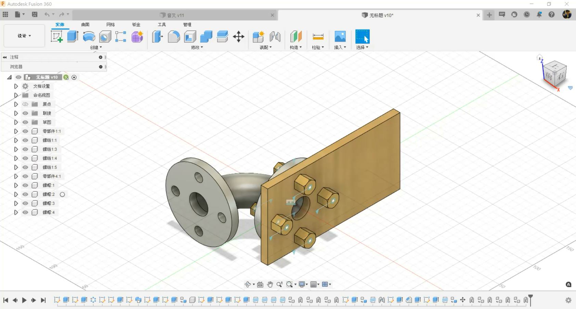The width and height of the screenshot is (576, 309).
Task: Open a new design tab with plus button
Action: click(489, 15)
